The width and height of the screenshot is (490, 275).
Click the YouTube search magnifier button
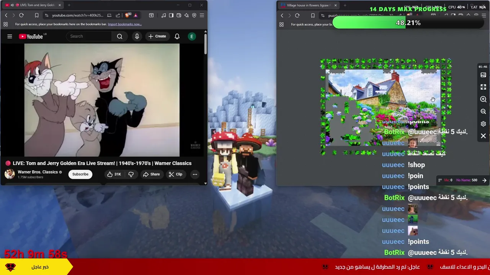tap(120, 36)
